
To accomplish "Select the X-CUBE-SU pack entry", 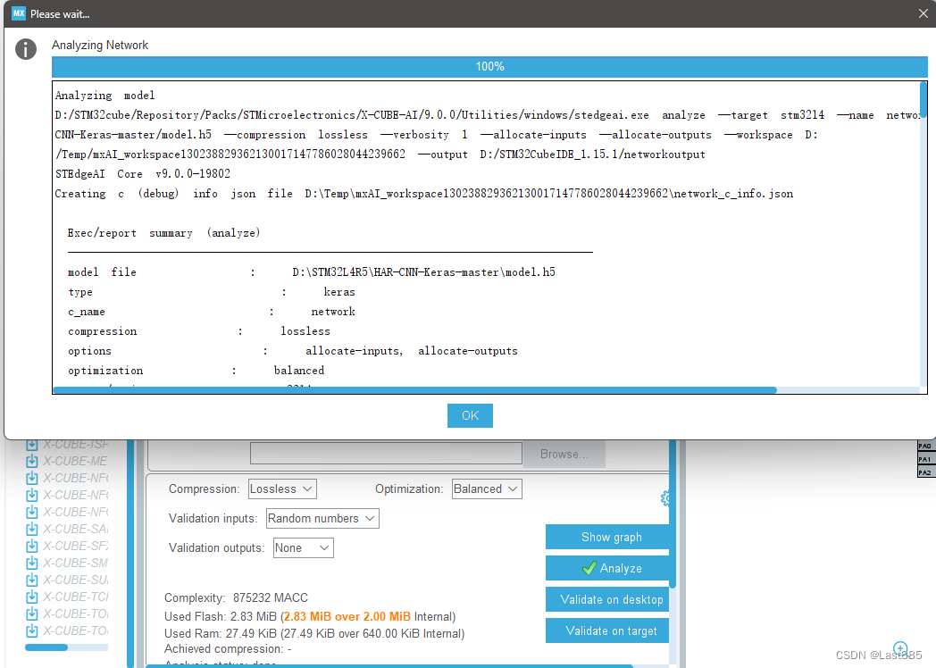I will click(x=75, y=580).
